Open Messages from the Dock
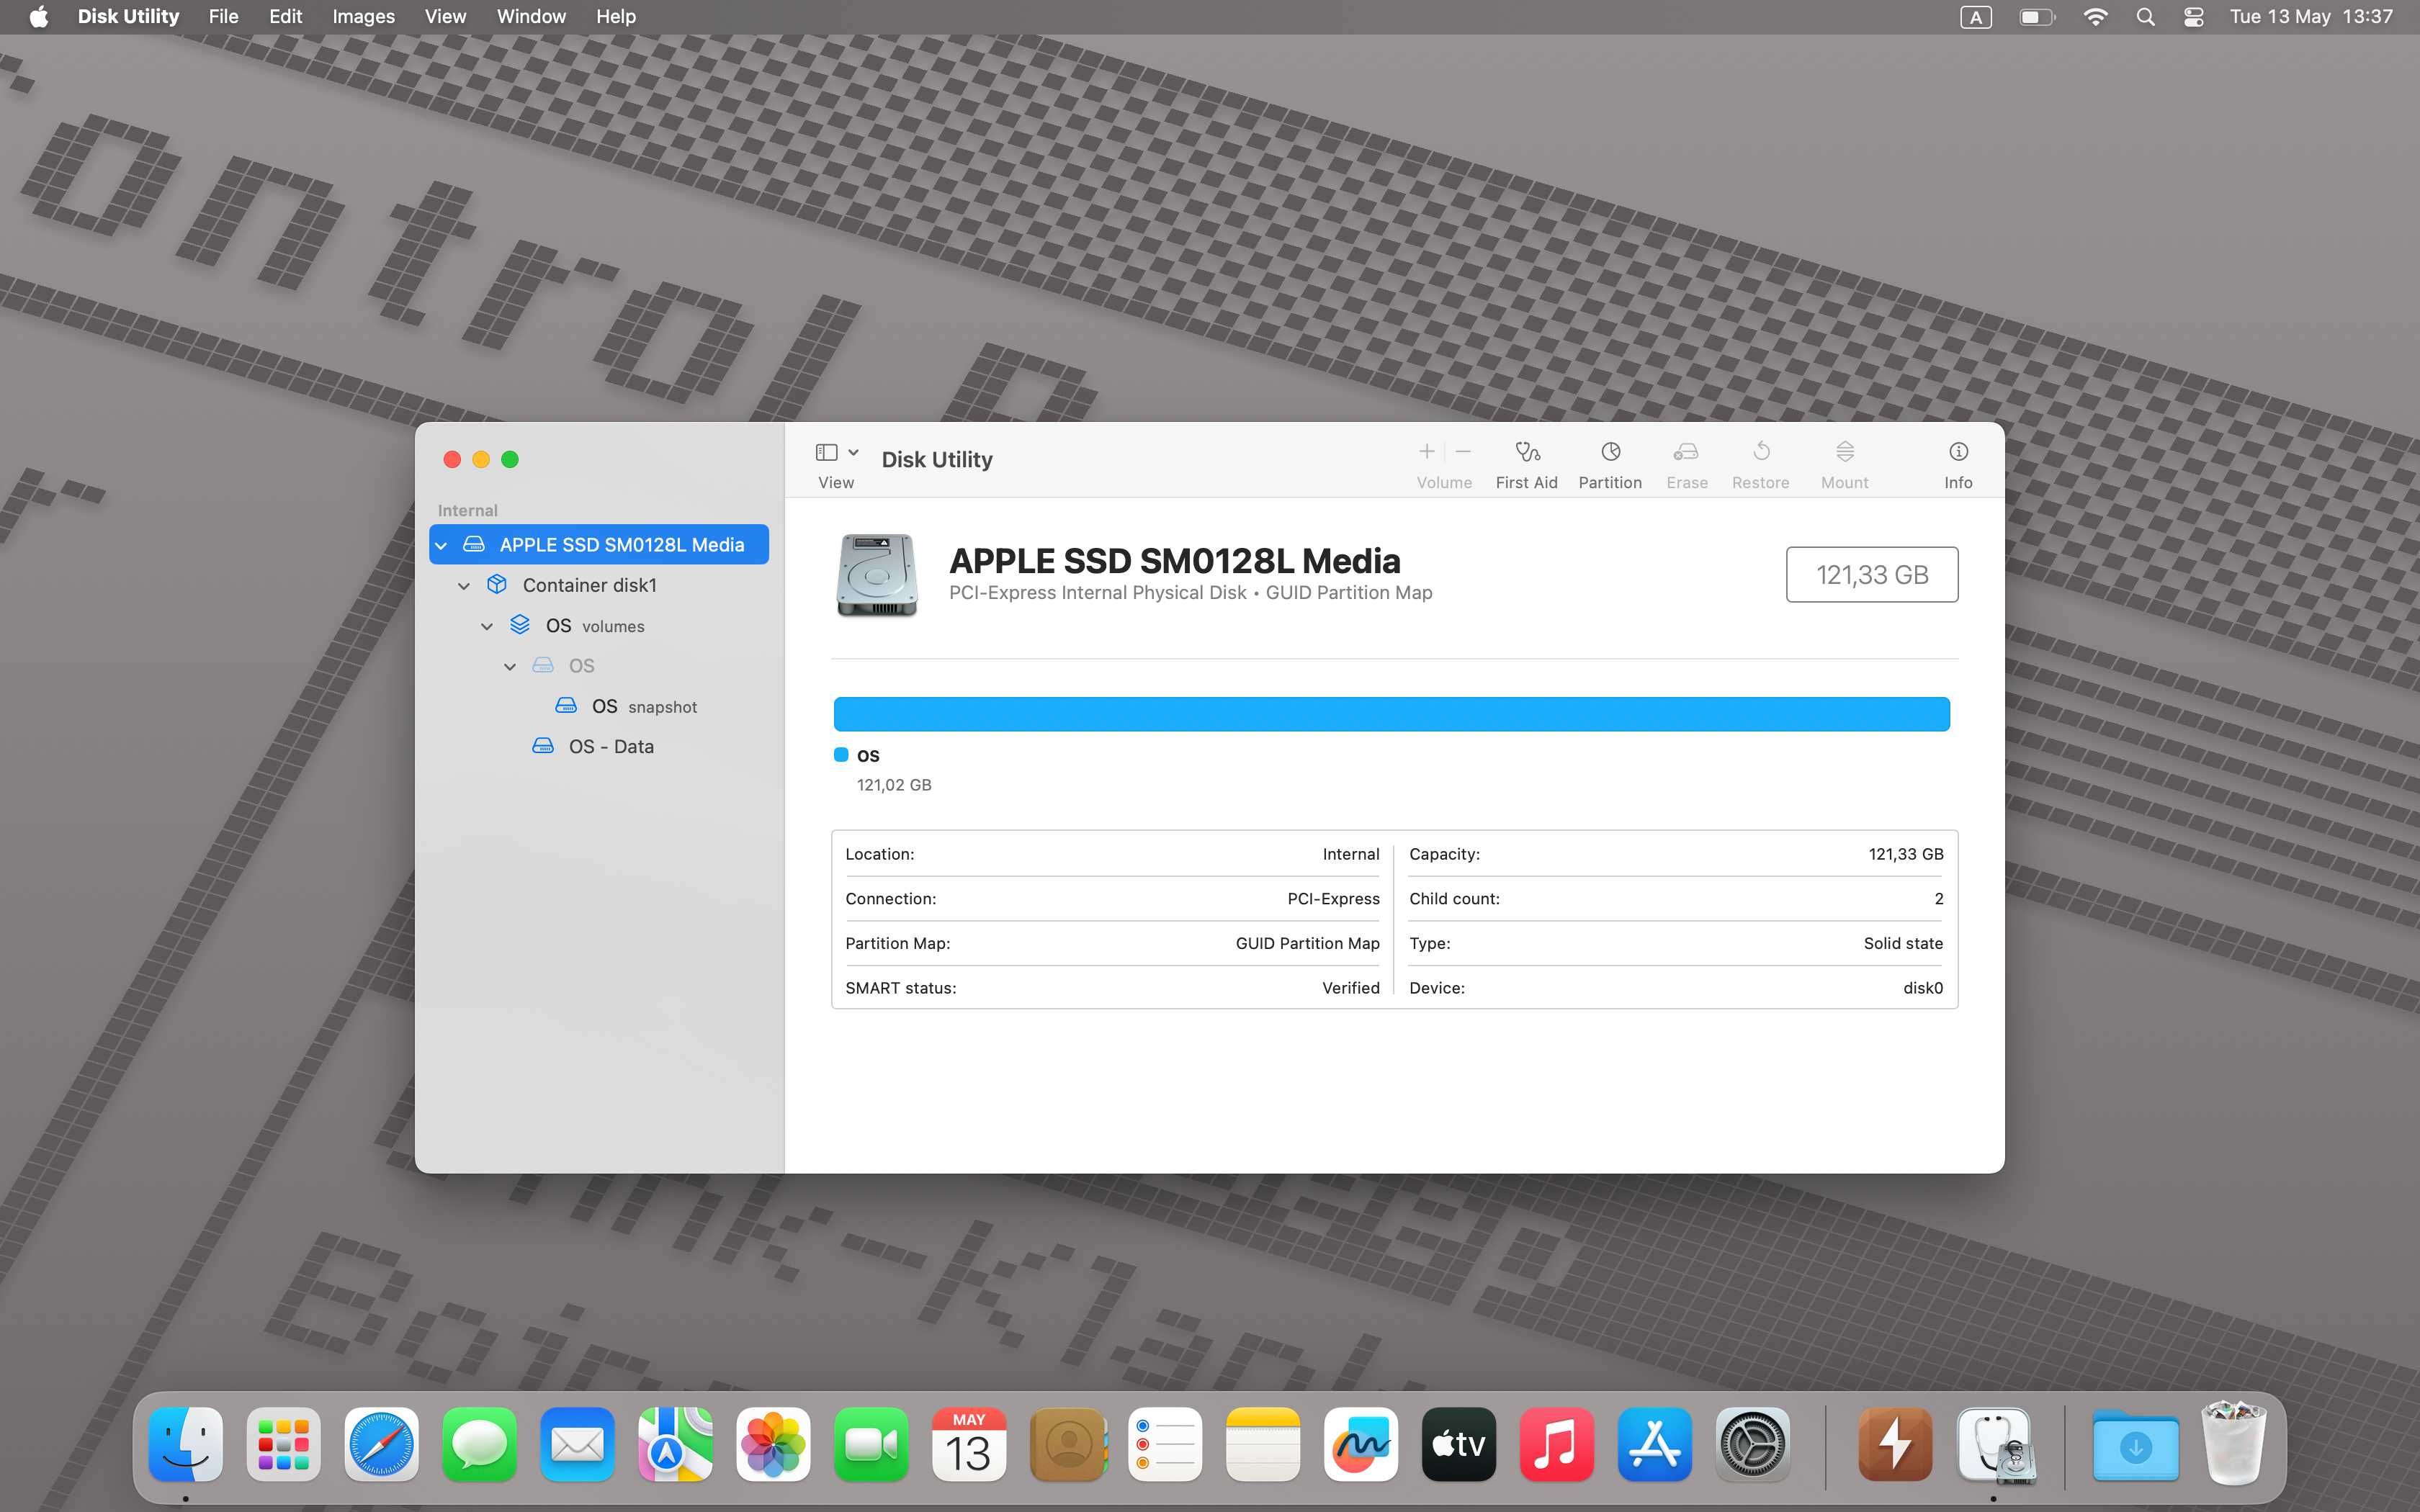 480,1444
